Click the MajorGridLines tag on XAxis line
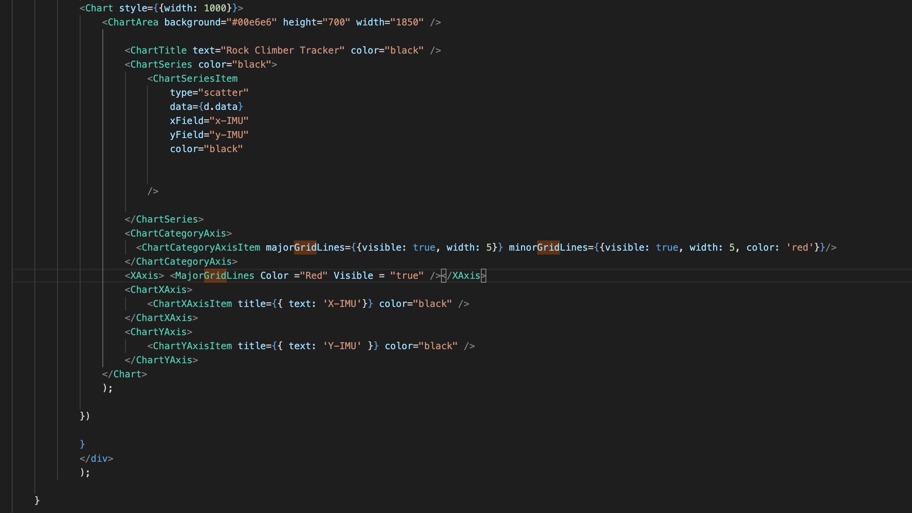912x513 pixels. [215, 276]
